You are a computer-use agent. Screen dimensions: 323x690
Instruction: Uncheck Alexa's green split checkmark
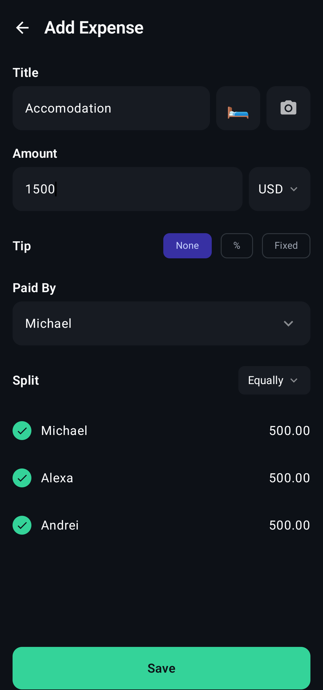pyautogui.click(x=22, y=478)
